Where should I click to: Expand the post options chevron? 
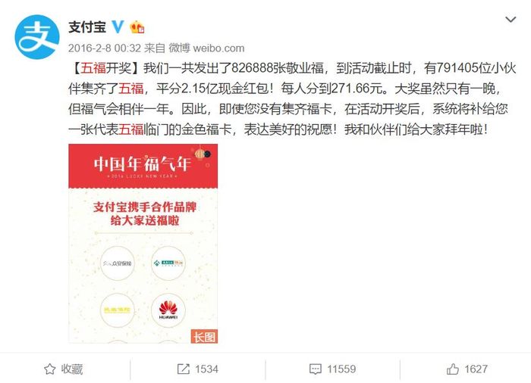click(511, 20)
